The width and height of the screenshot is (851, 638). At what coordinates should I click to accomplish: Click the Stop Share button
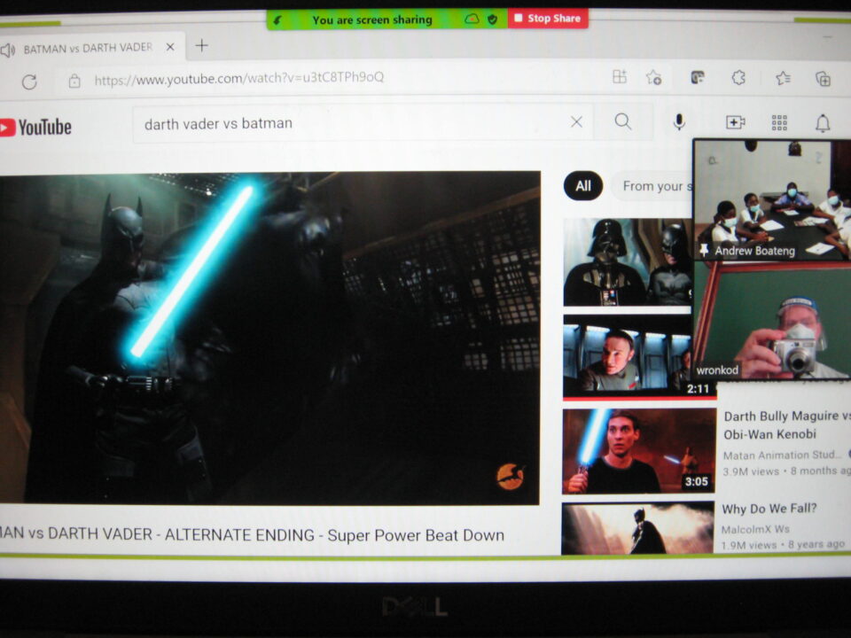pyautogui.click(x=547, y=19)
